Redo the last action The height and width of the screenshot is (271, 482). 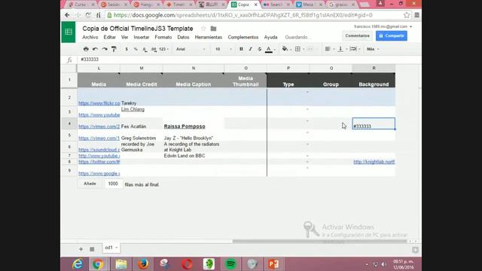click(x=105, y=49)
